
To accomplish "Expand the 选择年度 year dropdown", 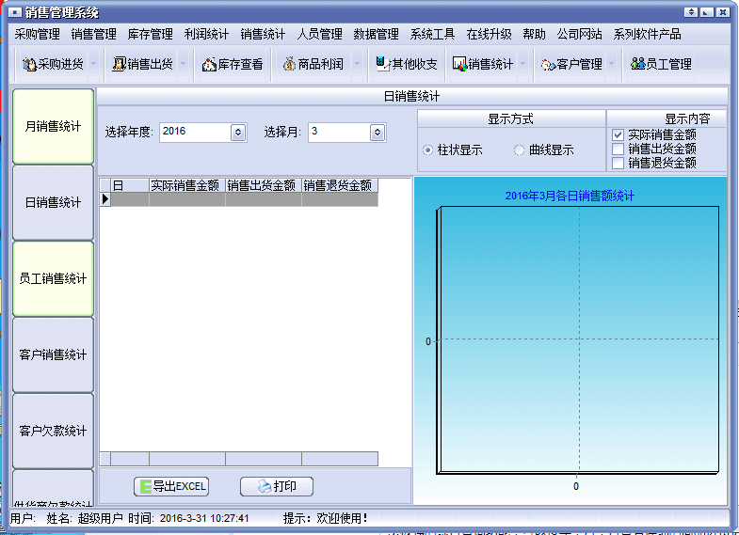I will [238, 133].
